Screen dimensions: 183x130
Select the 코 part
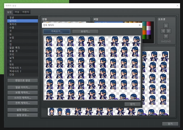pyautogui.click(x=23, y=41)
